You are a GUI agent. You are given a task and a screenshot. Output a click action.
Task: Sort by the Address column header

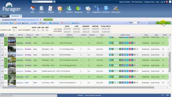click(69, 35)
